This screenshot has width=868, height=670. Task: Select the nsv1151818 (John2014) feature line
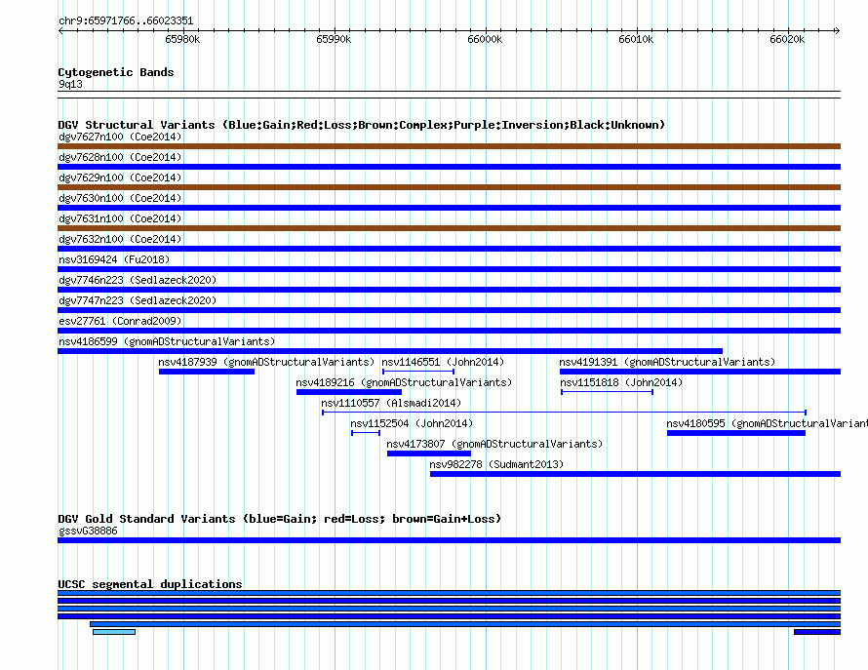pos(608,392)
